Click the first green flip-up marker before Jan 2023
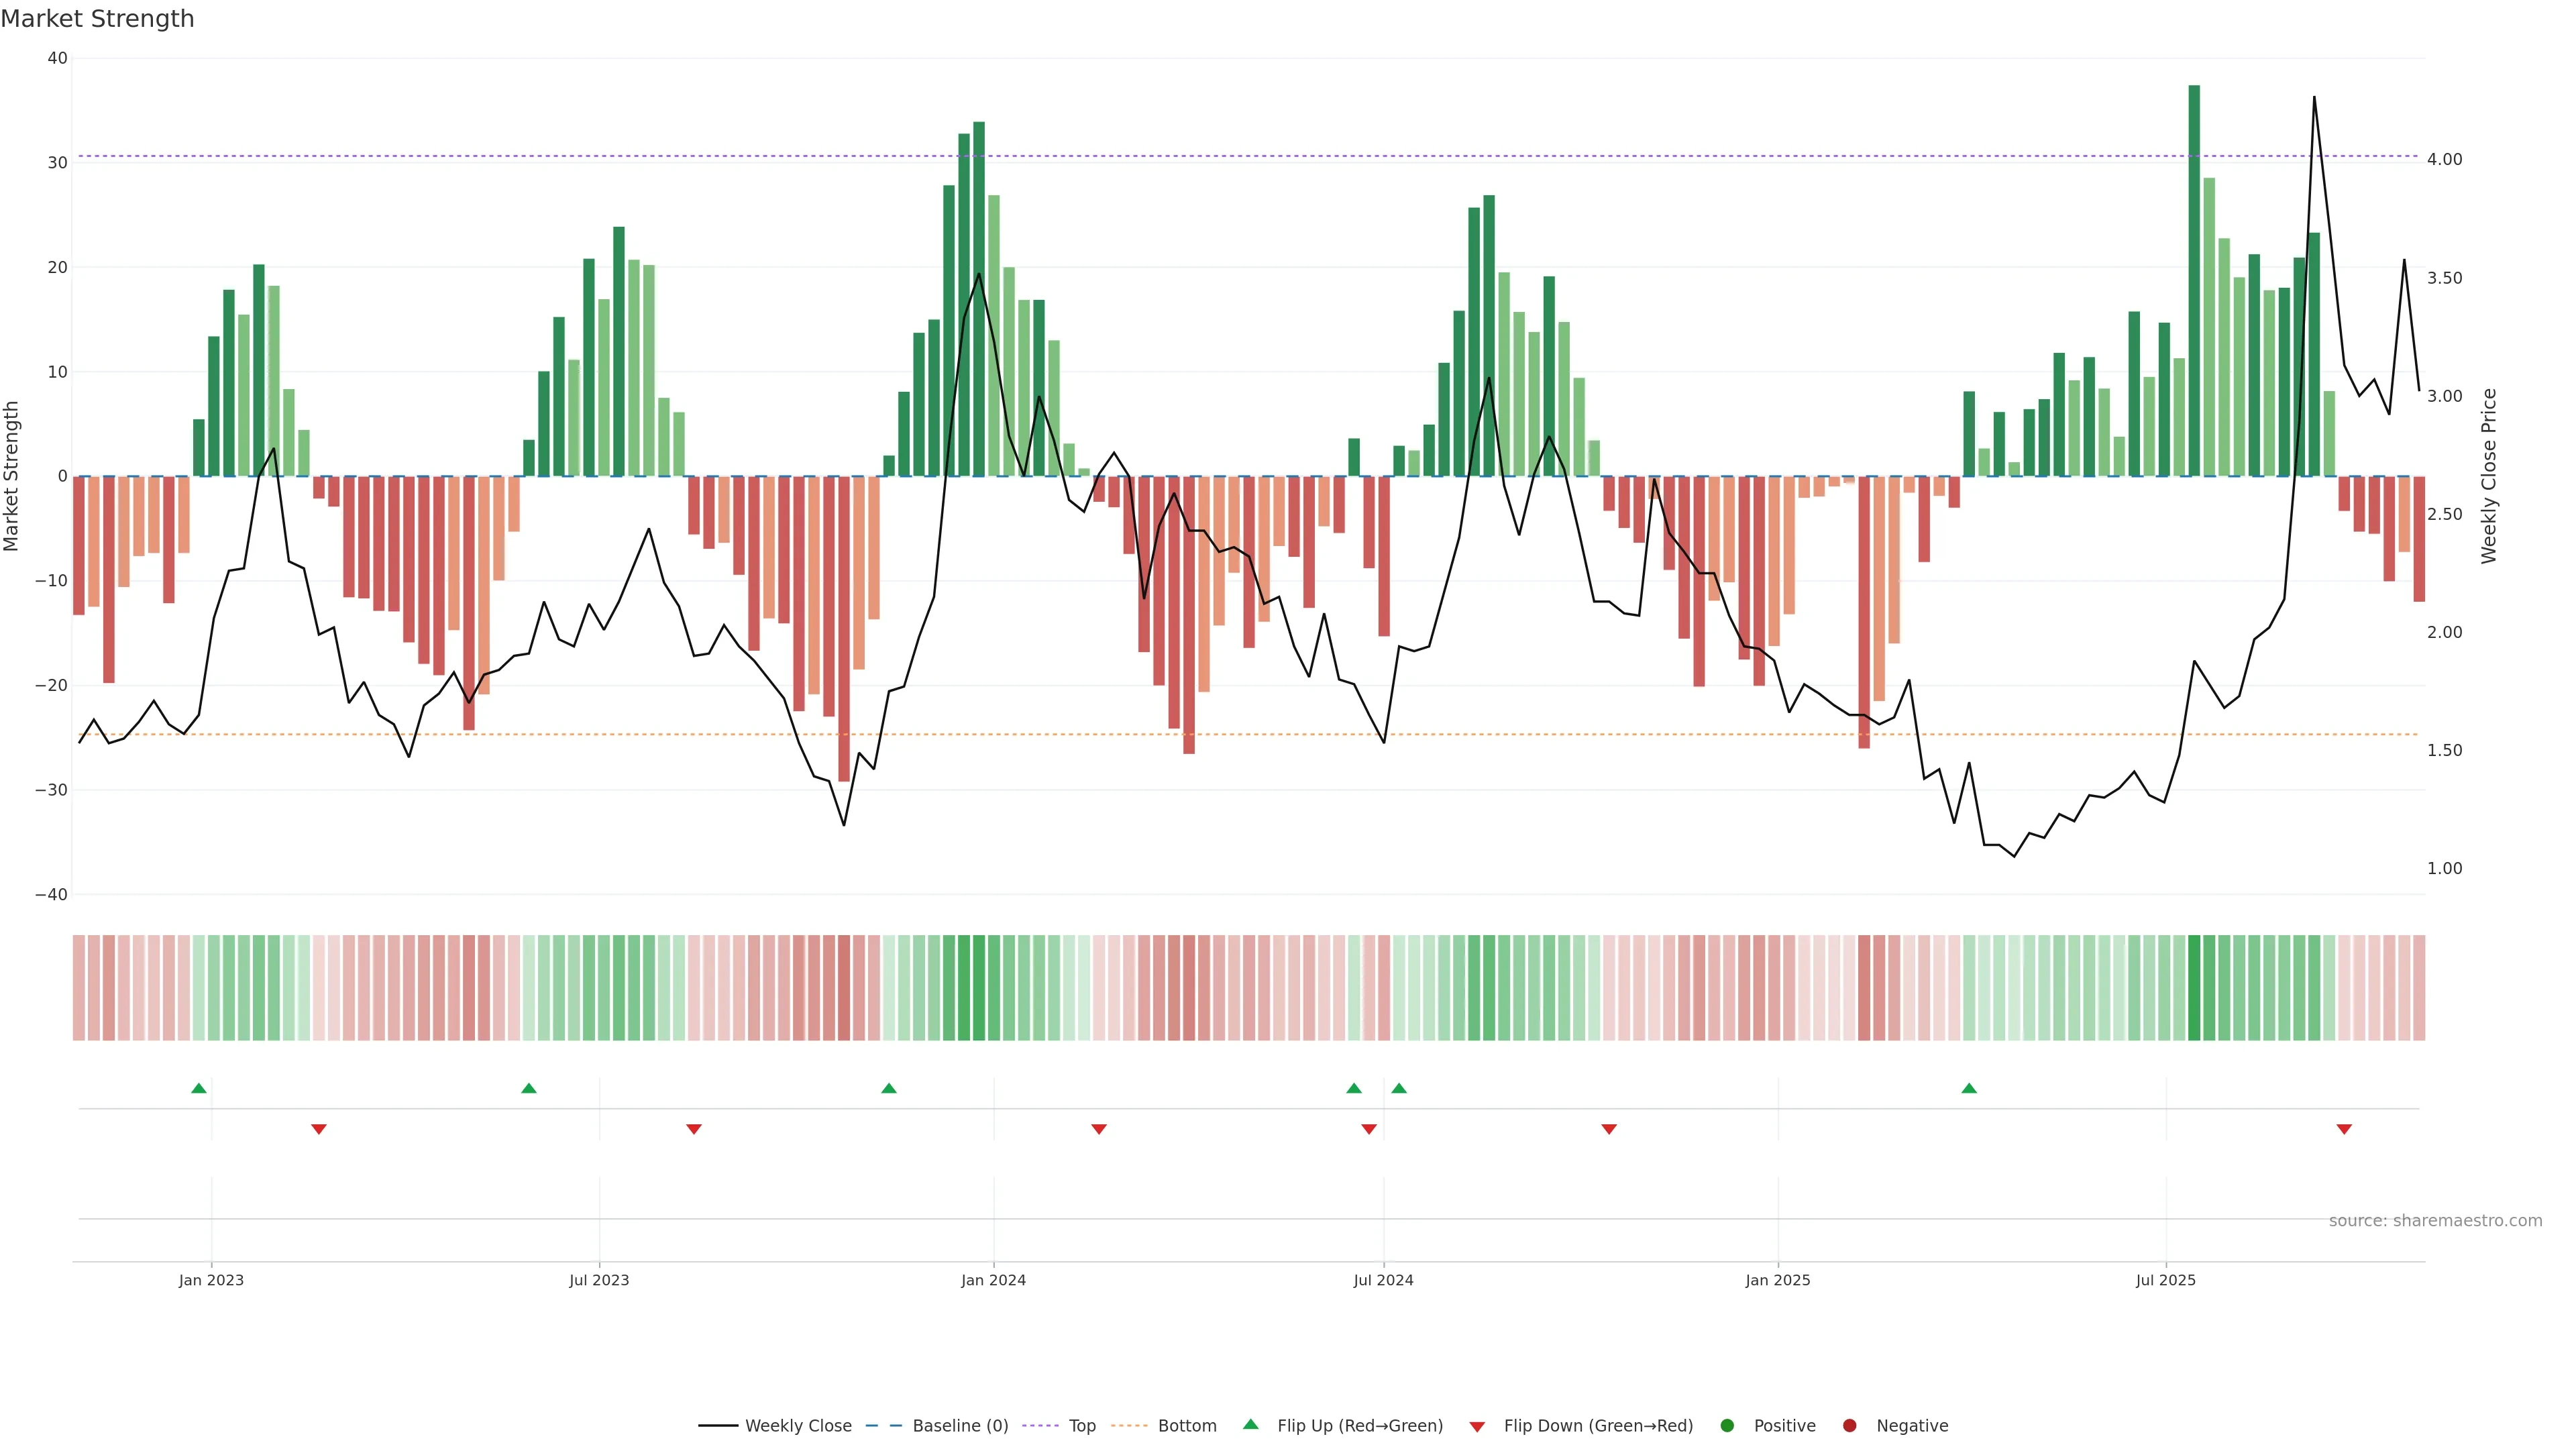This screenshot has height=1449, width=2576. pyautogui.click(x=199, y=1088)
